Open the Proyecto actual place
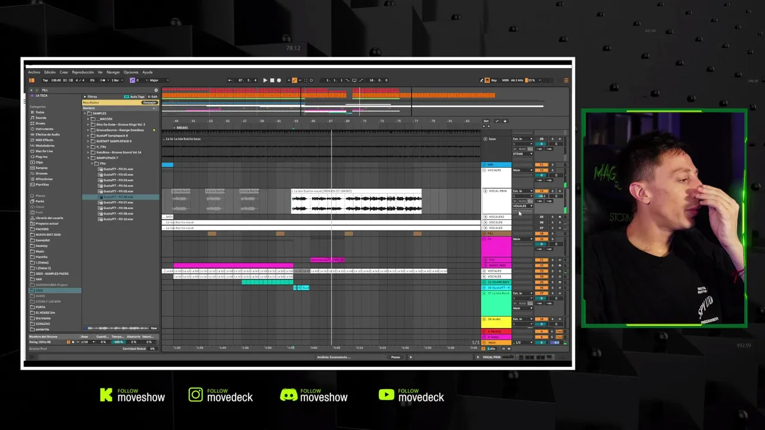The height and width of the screenshot is (430, 765). click(47, 223)
